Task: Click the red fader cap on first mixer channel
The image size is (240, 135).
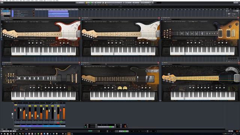Action: [x=15, y=110]
